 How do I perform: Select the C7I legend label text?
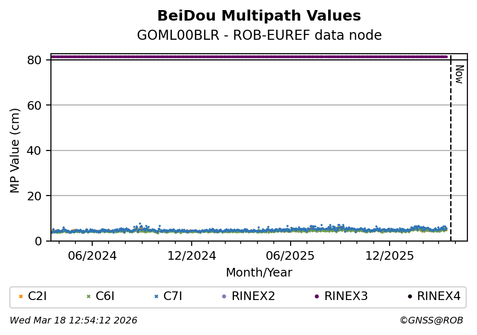(172, 297)
